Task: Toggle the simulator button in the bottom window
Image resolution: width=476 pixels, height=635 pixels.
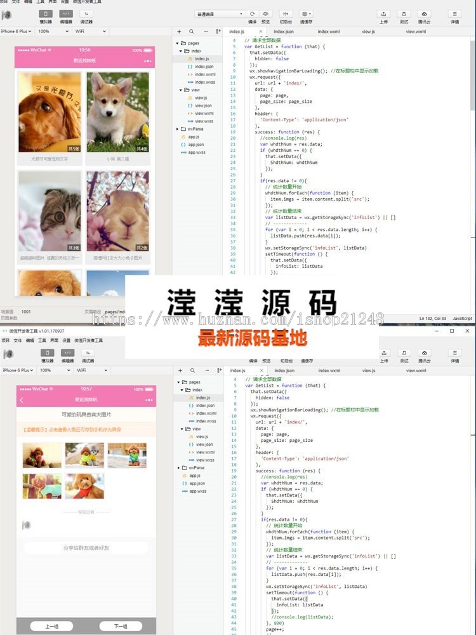Action: [47, 352]
